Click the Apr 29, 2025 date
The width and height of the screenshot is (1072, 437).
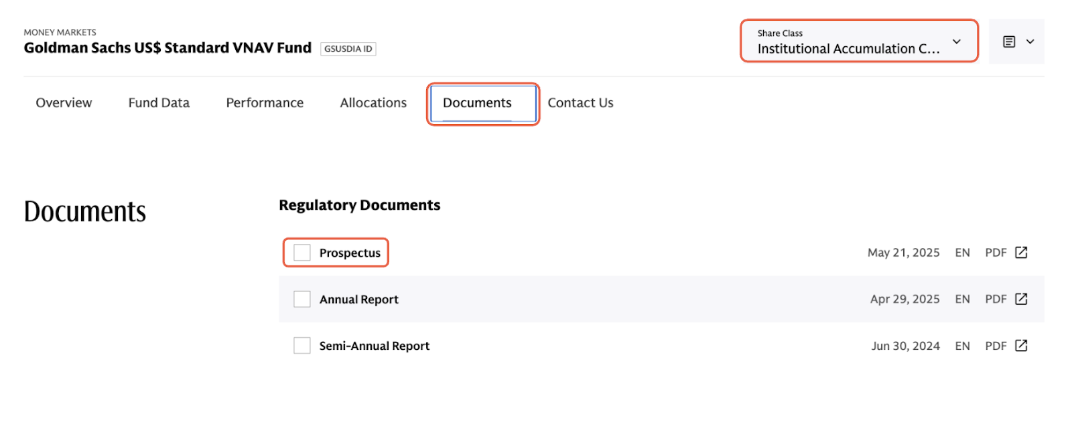[x=904, y=299]
